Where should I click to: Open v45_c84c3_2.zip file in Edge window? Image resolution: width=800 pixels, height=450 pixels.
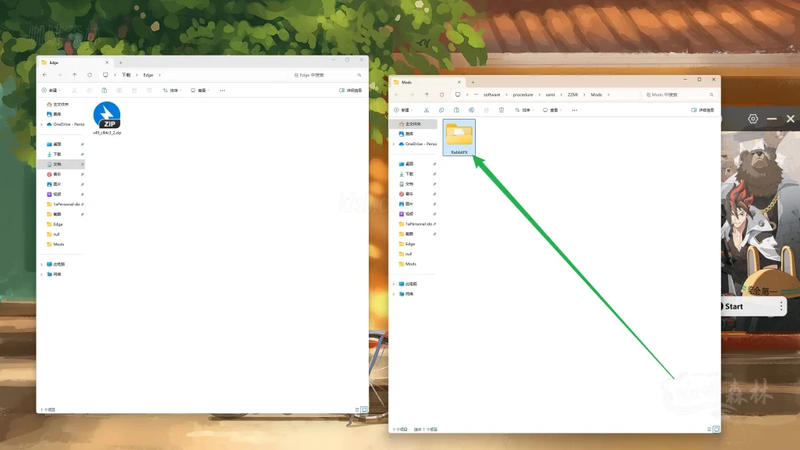pyautogui.click(x=106, y=118)
